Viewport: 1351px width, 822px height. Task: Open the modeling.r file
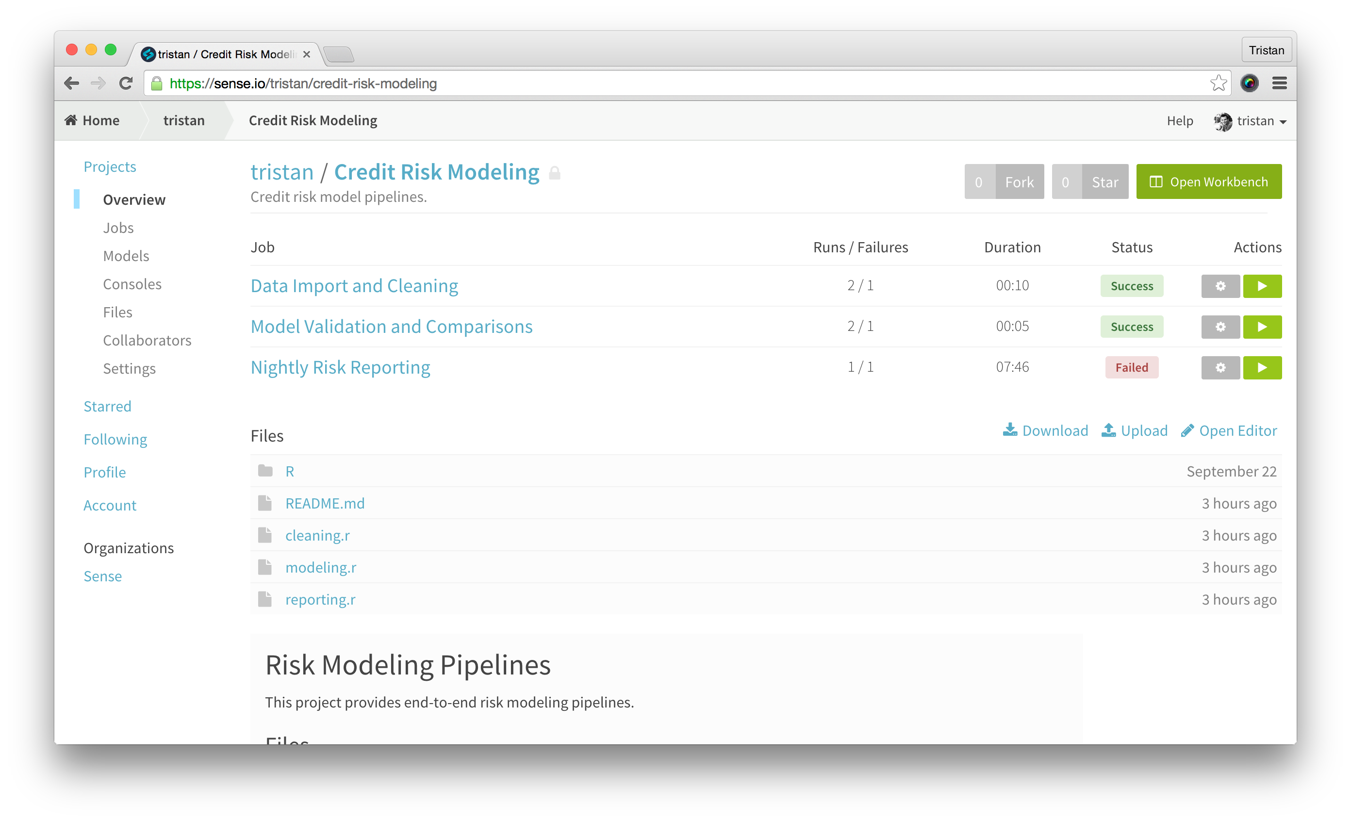pyautogui.click(x=321, y=567)
